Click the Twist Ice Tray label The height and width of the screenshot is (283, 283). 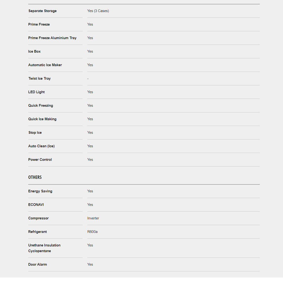(x=40, y=79)
